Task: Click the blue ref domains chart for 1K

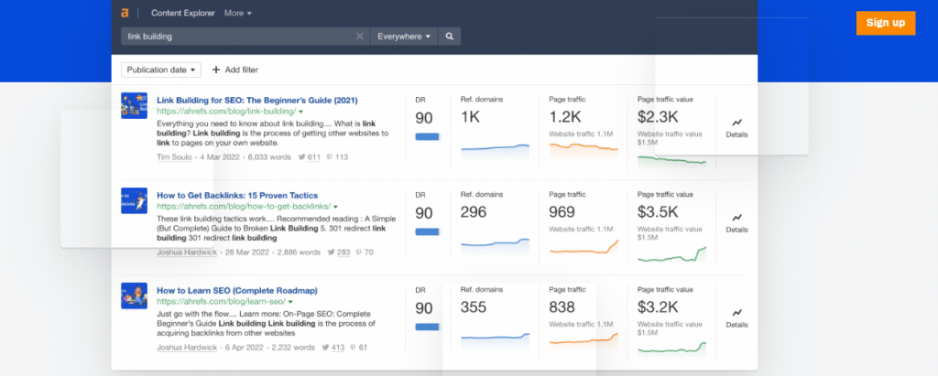Action: click(496, 152)
